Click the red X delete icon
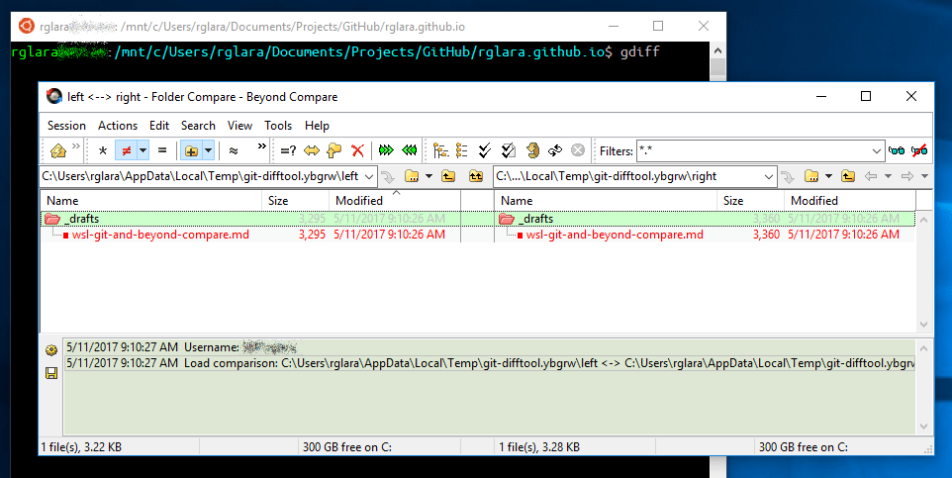Image resolution: width=952 pixels, height=478 pixels. pos(357,151)
